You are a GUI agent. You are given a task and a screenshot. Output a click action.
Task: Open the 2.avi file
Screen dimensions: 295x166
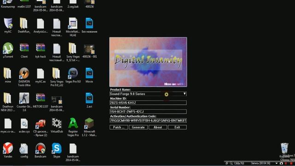pyautogui.click(x=89, y=98)
